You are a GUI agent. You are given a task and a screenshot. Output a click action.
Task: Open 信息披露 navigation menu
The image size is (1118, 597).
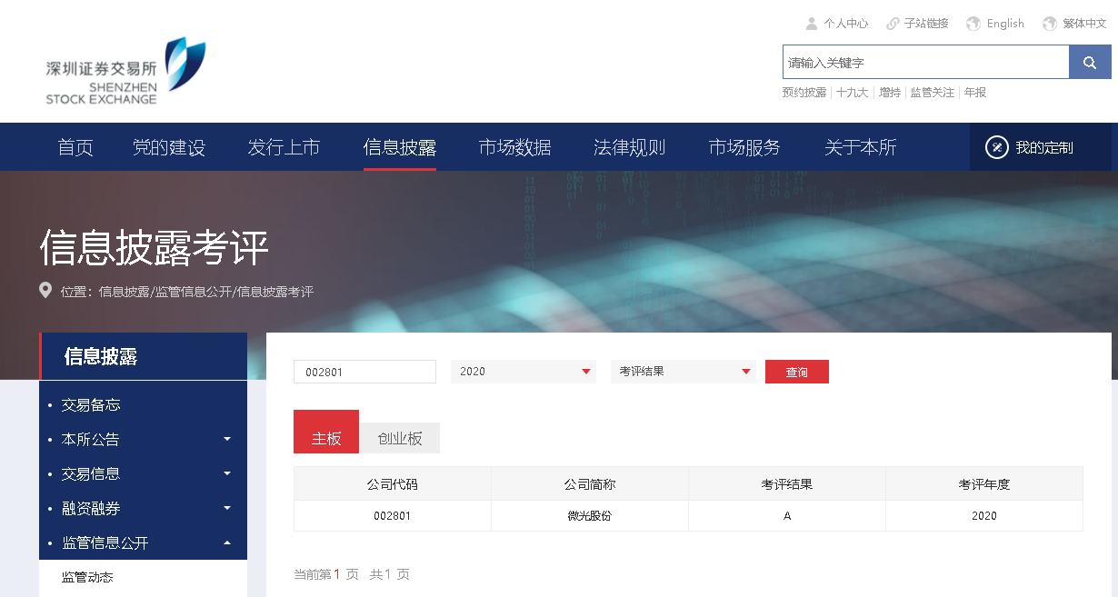400,147
